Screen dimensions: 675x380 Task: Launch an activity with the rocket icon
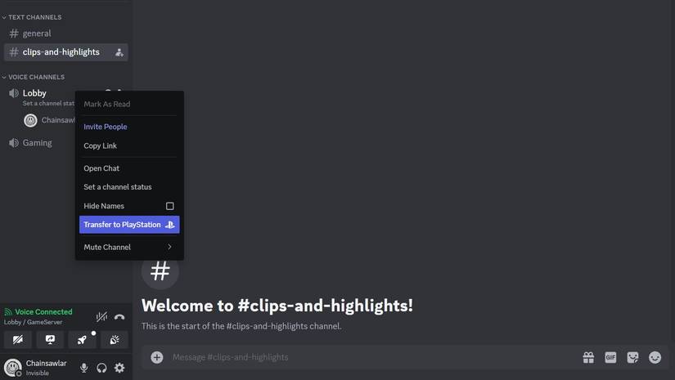pyautogui.click(x=82, y=340)
